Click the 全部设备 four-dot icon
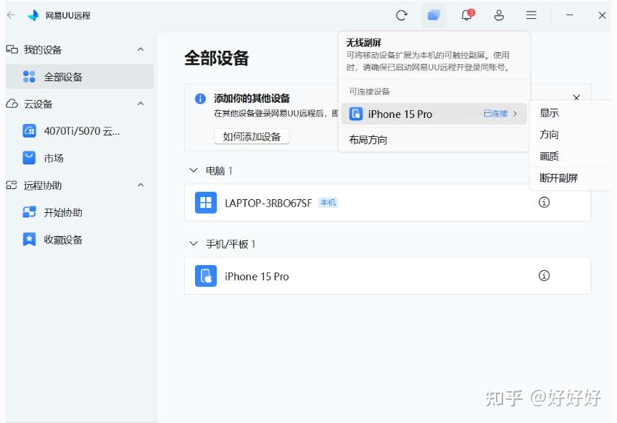This screenshot has width=617, height=423. (29, 77)
